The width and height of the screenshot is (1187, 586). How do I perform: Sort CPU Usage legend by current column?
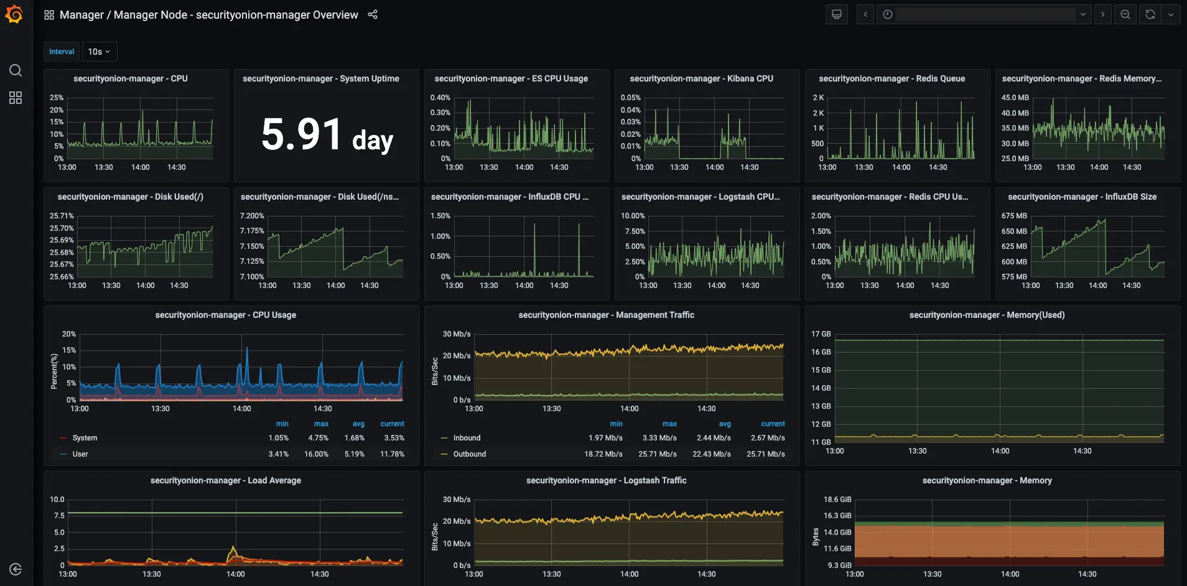(x=393, y=424)
